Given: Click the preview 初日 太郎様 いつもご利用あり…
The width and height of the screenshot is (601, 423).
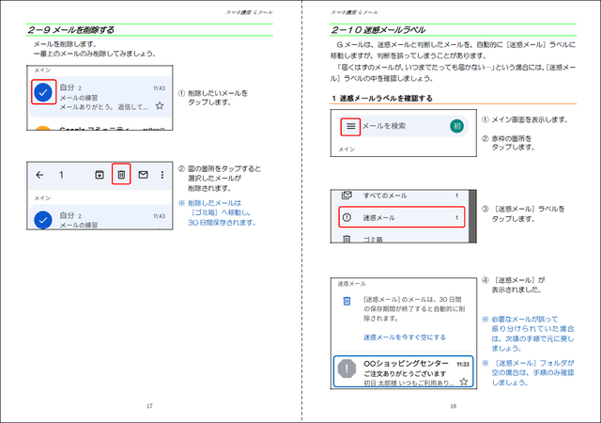Looking at the screenshot, I should [408, 383].
